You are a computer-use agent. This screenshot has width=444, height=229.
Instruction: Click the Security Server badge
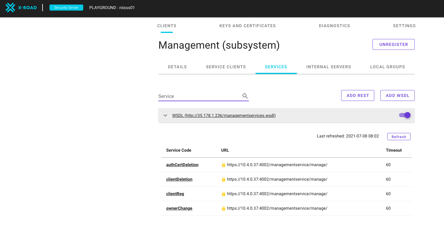[66, 8]
